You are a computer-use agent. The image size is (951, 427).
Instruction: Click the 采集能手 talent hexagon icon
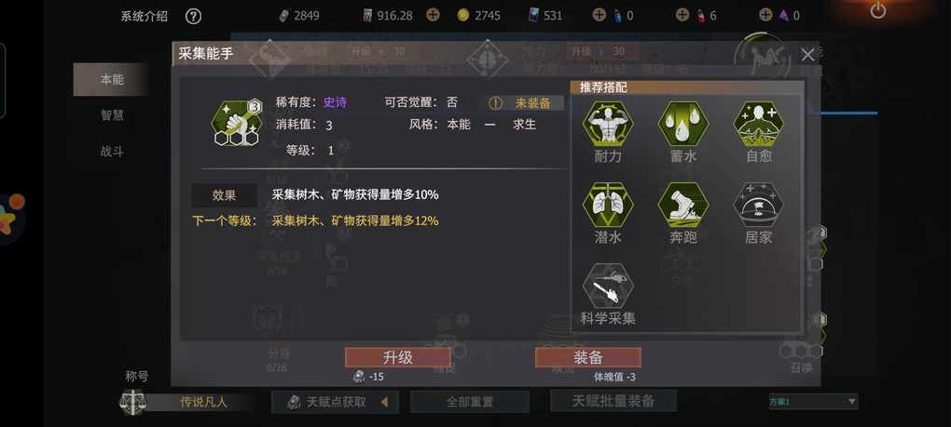237,123
